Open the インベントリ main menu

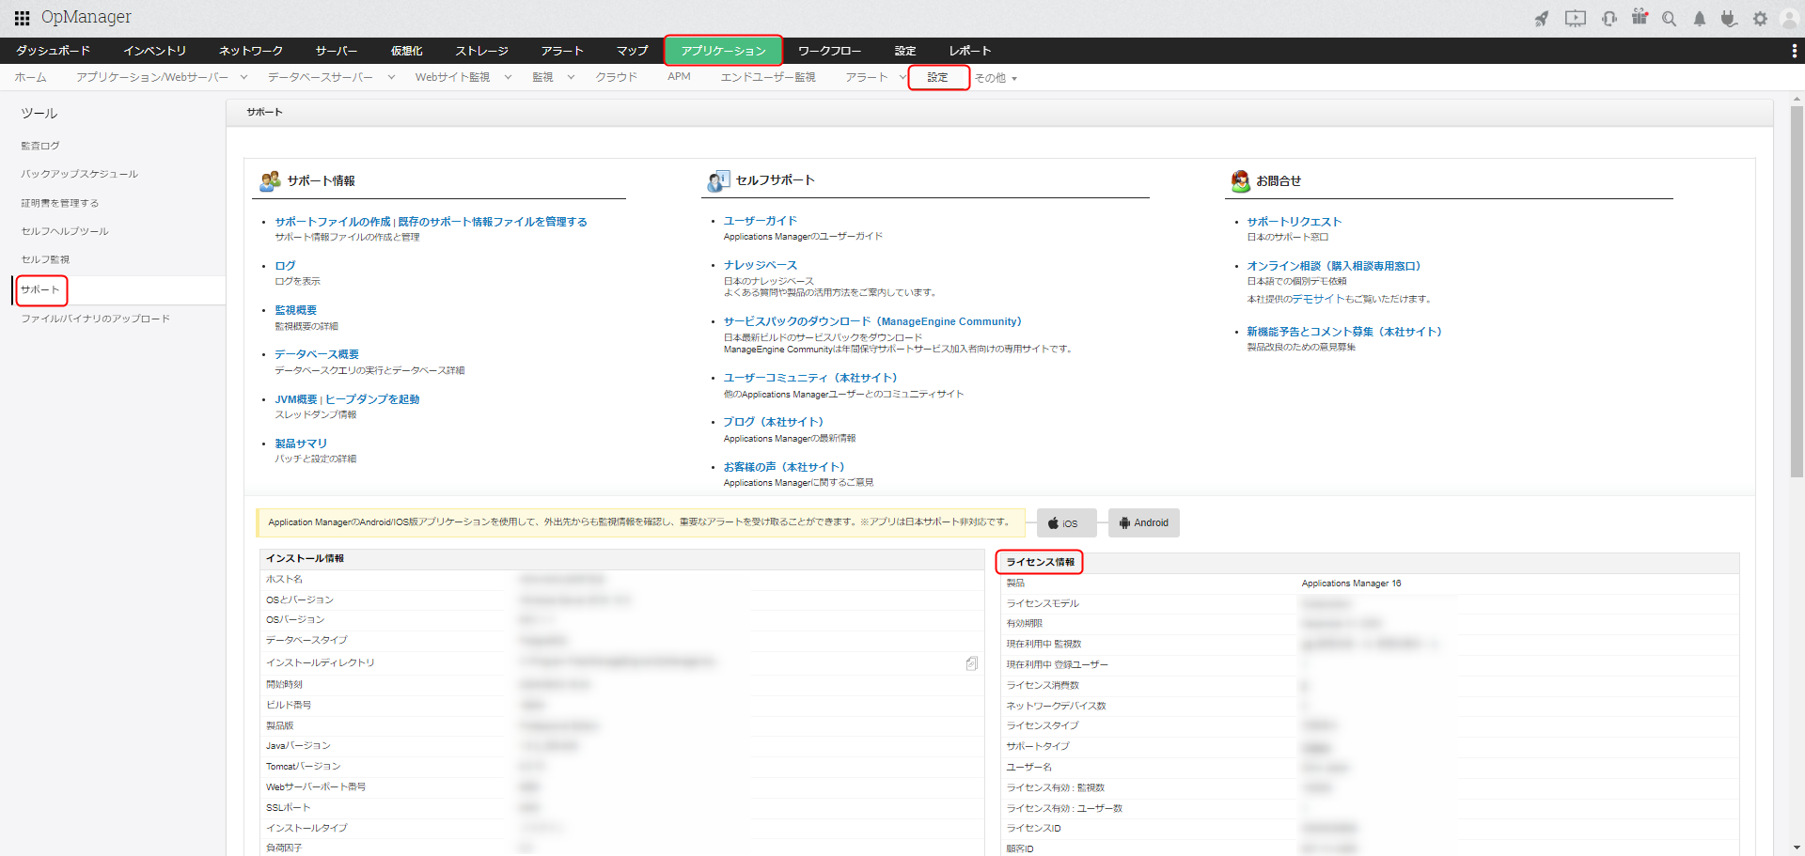click(x=155, y=51)
